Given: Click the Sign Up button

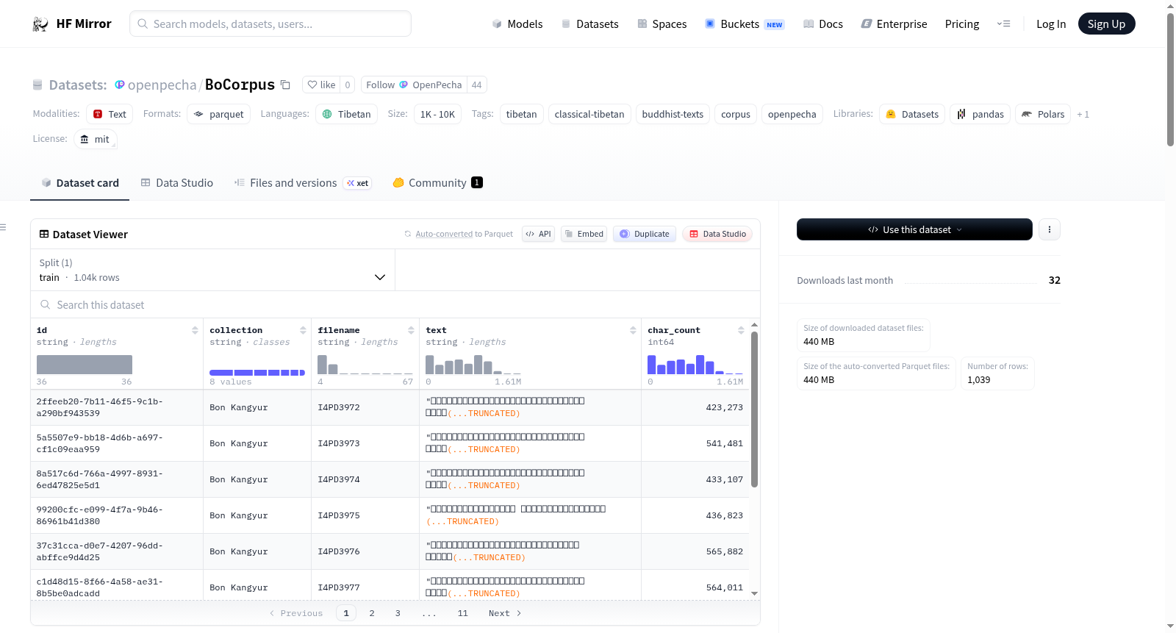Looking at the screenshot, I should tap(1106, 24).
